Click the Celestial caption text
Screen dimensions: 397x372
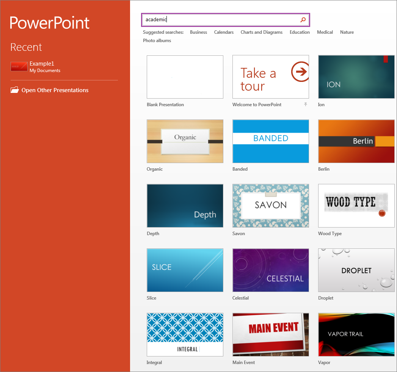pyautogui.click(x=240, y=298)
